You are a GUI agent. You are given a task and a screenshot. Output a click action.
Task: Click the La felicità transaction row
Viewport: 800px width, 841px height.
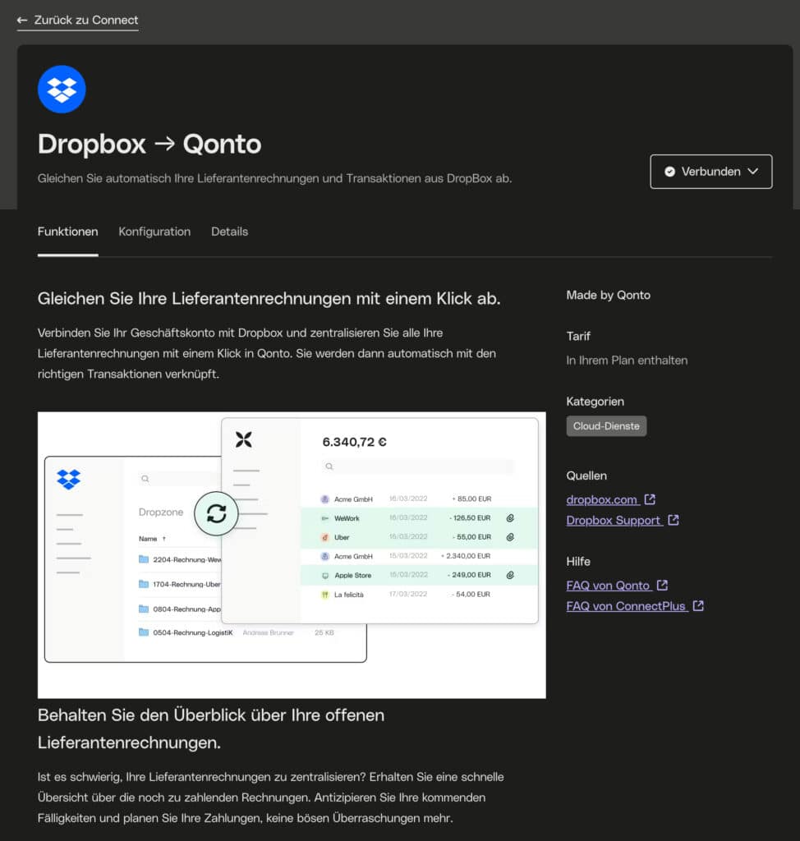[x=419, y=595]
